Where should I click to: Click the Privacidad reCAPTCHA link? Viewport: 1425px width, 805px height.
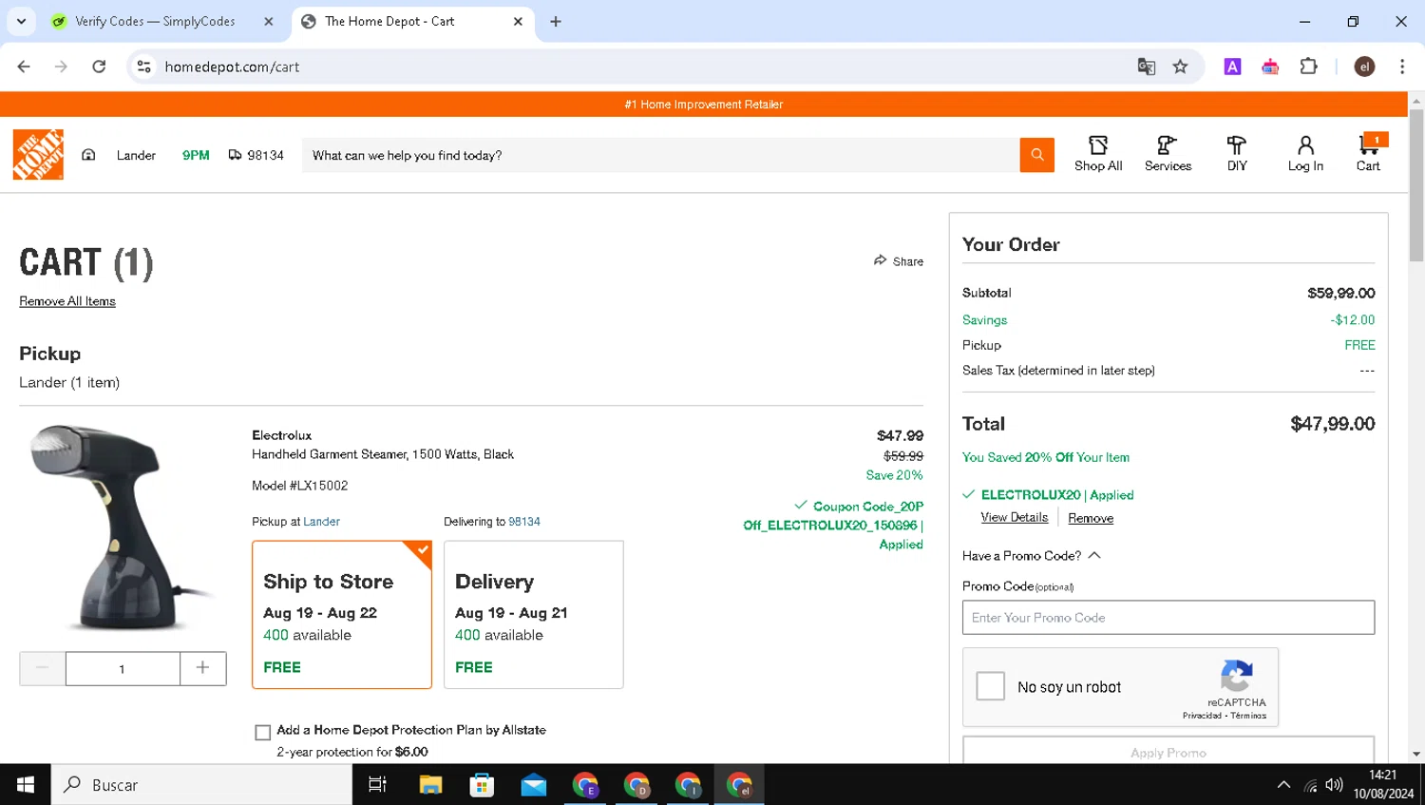pos(1202,716)
